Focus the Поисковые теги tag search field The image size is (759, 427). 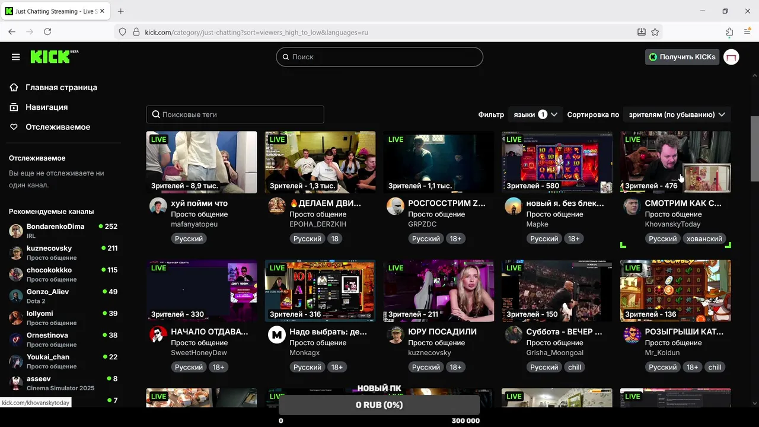(235, 114)
